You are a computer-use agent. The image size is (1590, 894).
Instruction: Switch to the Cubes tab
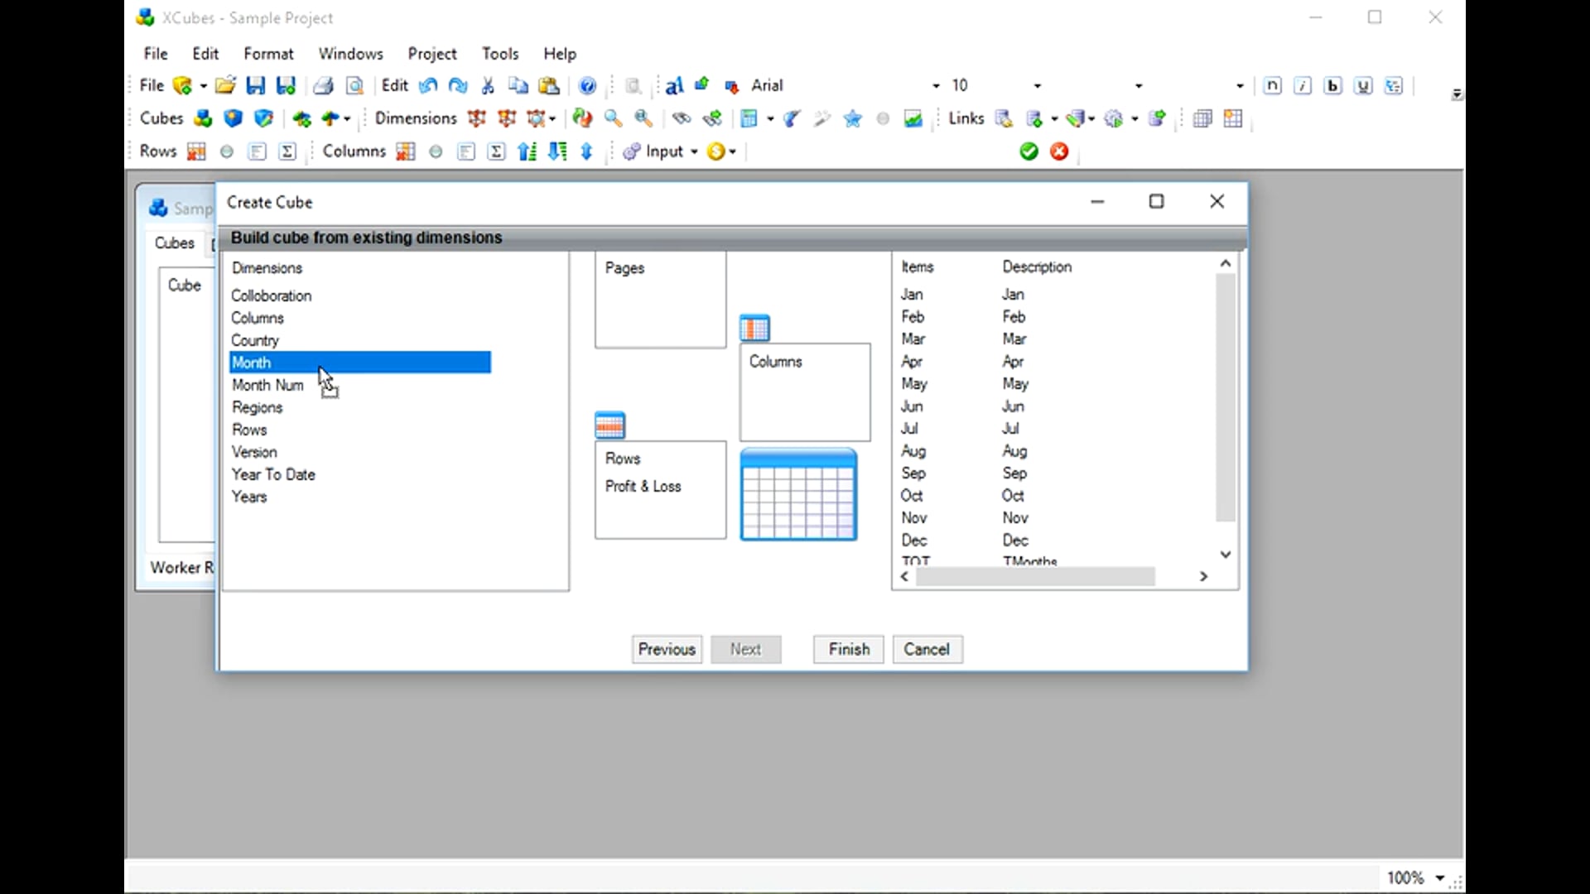click(x=174, y=243)
